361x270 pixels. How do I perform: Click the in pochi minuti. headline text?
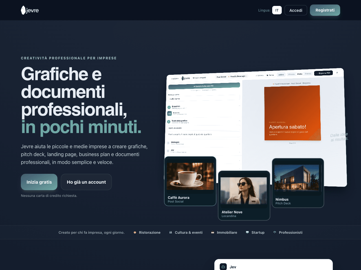81,127
